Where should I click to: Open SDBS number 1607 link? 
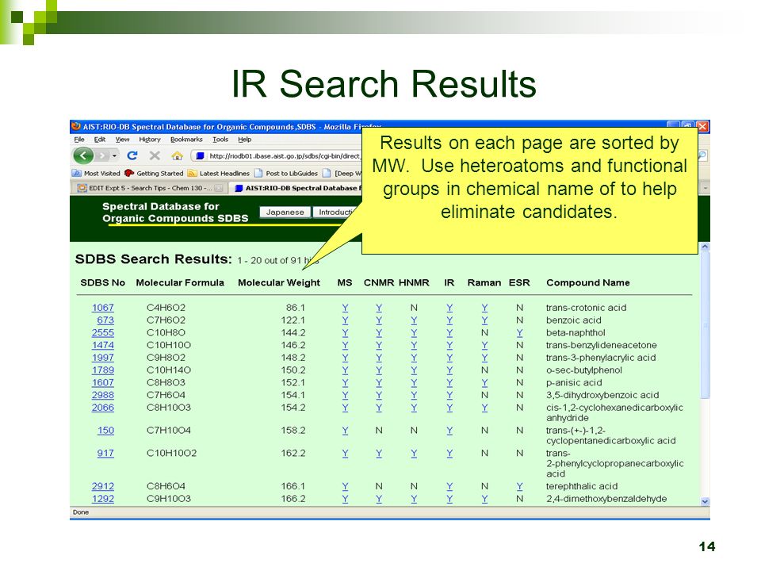coord(103,382)
